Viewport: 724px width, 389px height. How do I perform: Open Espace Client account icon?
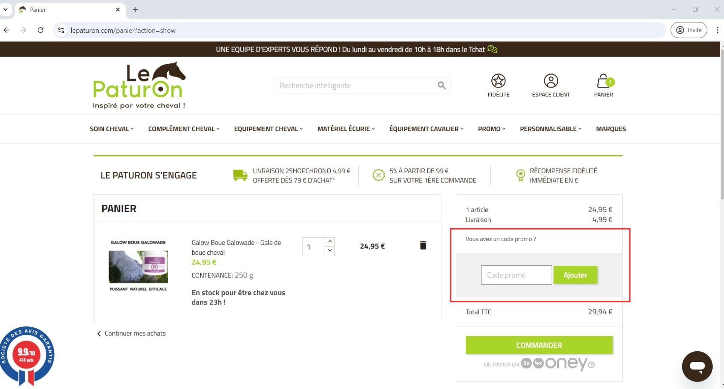(x=551, y=81)
